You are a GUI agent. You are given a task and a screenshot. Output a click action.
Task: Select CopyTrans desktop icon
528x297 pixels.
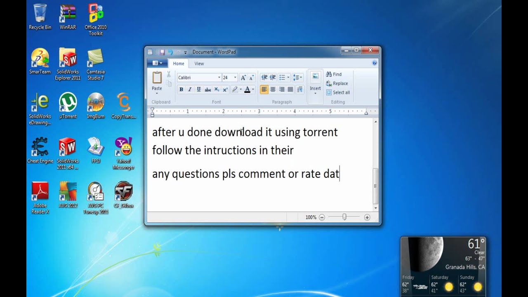pyautogui.click(x=123, y=106)
